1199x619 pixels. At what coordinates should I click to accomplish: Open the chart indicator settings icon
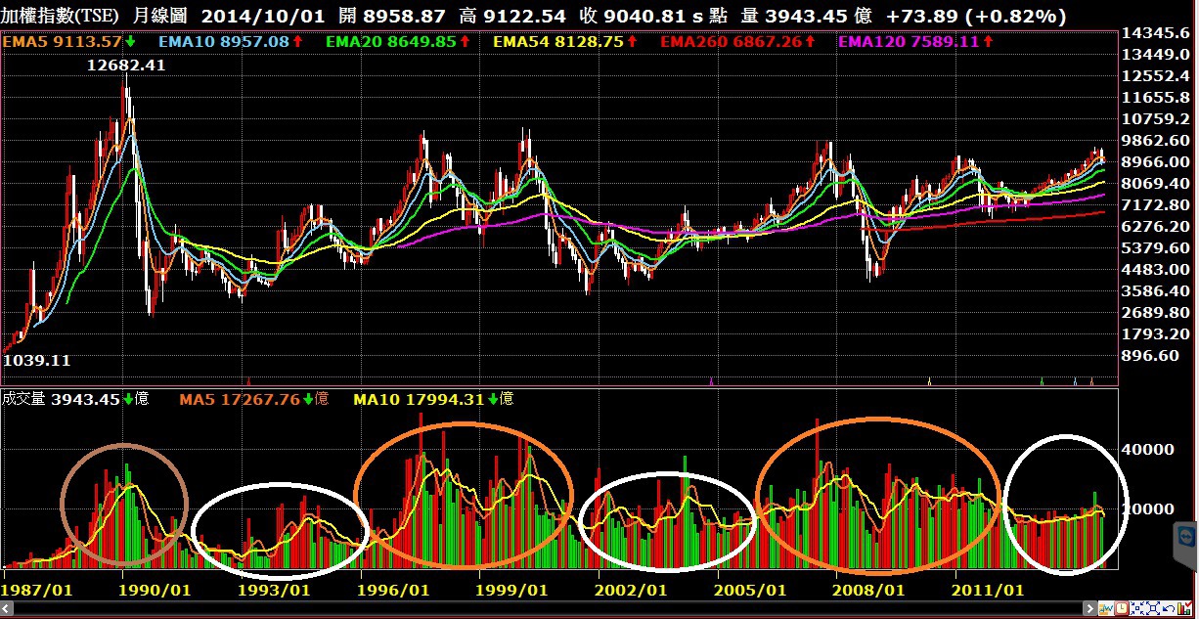(x=1106, y=608)
